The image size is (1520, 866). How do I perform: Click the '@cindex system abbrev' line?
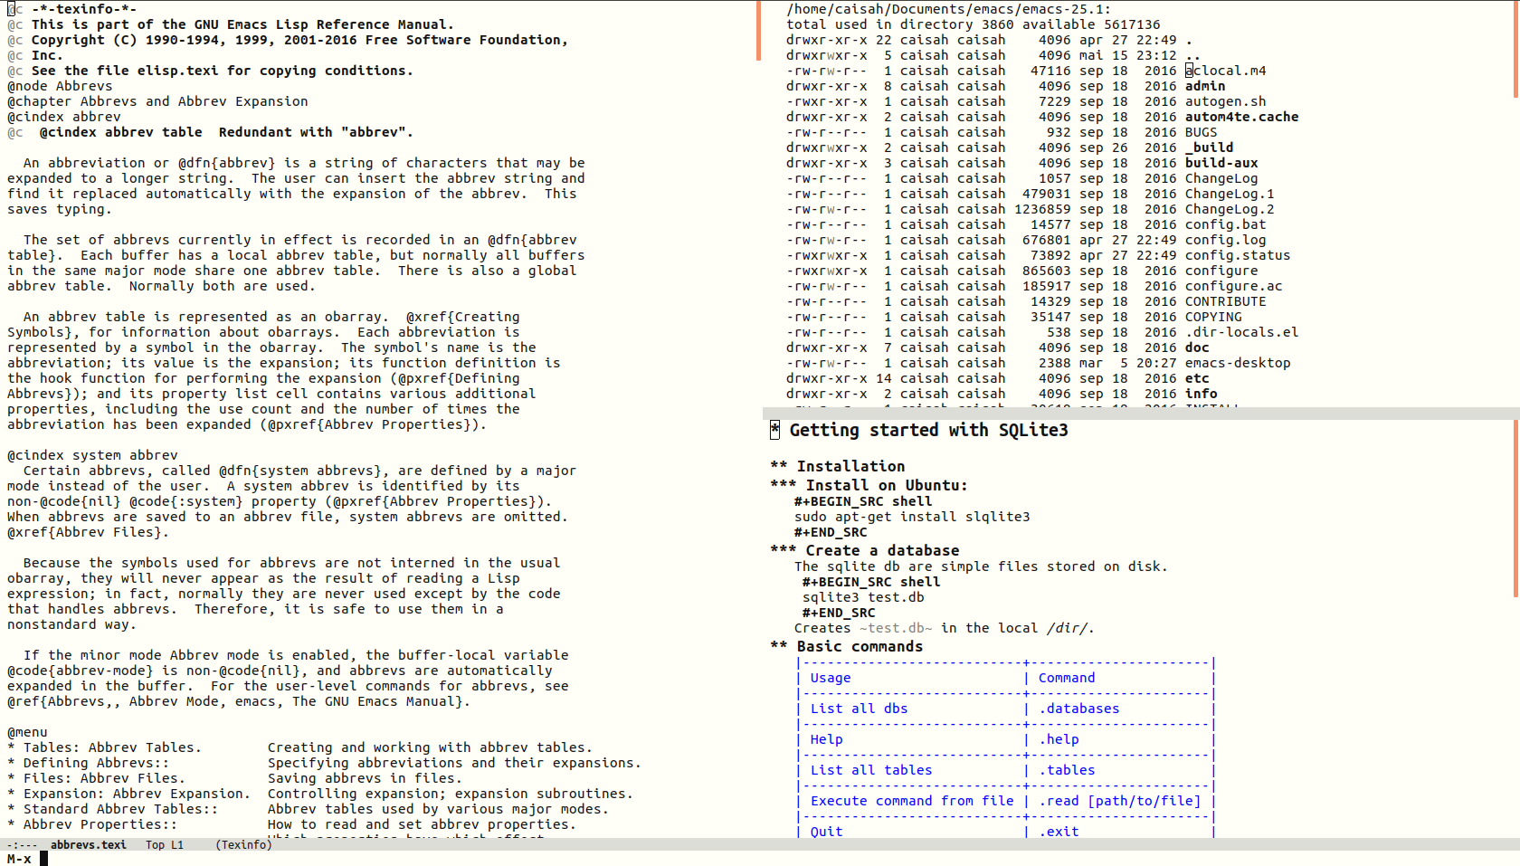click(92, 455)
